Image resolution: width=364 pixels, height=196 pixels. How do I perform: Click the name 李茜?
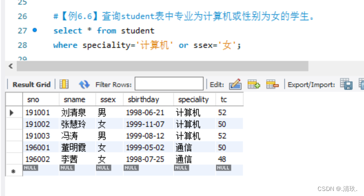69,159
